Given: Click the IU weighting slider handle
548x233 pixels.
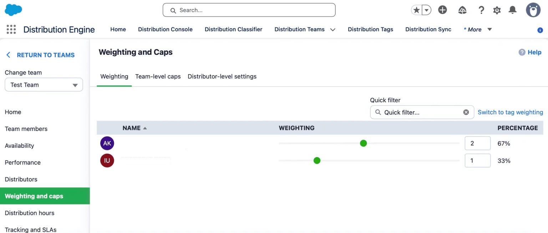Looking at the screenshot, I should pos(317,161).
